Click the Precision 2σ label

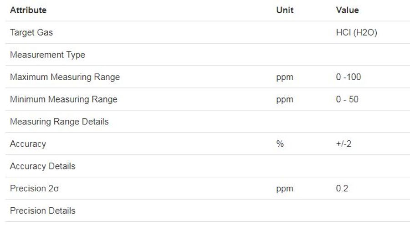34,189
